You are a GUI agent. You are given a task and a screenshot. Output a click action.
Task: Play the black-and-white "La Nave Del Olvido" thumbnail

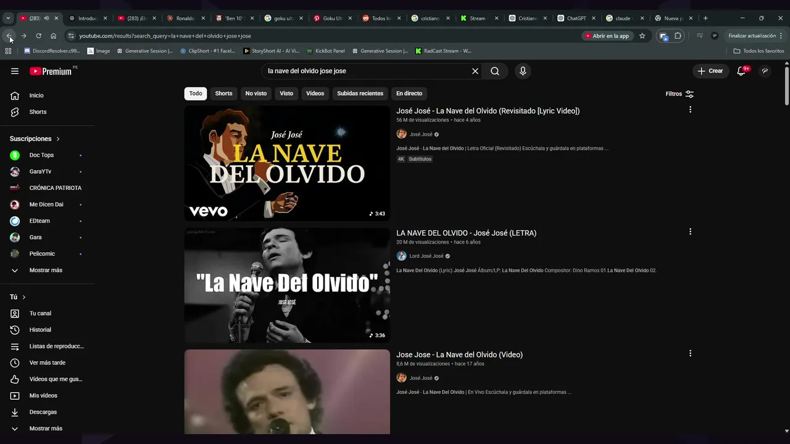pyautogui.click(x=287, y=286)
